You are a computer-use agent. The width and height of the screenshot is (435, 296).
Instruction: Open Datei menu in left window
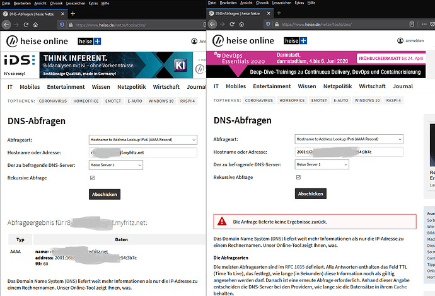(6, 3)
